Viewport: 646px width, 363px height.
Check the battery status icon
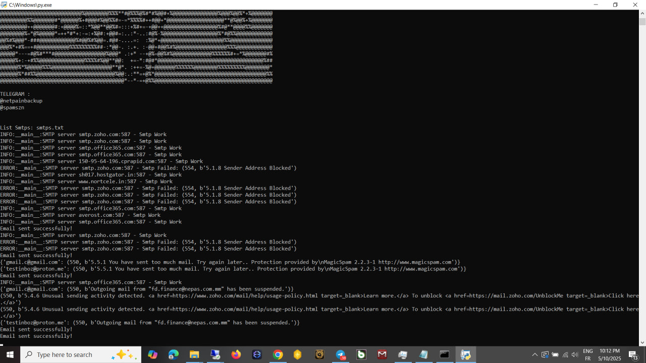pos(555,354)
